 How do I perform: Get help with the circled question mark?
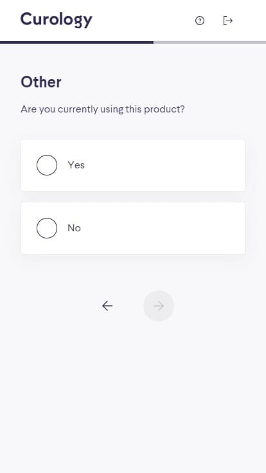[200, 21]
